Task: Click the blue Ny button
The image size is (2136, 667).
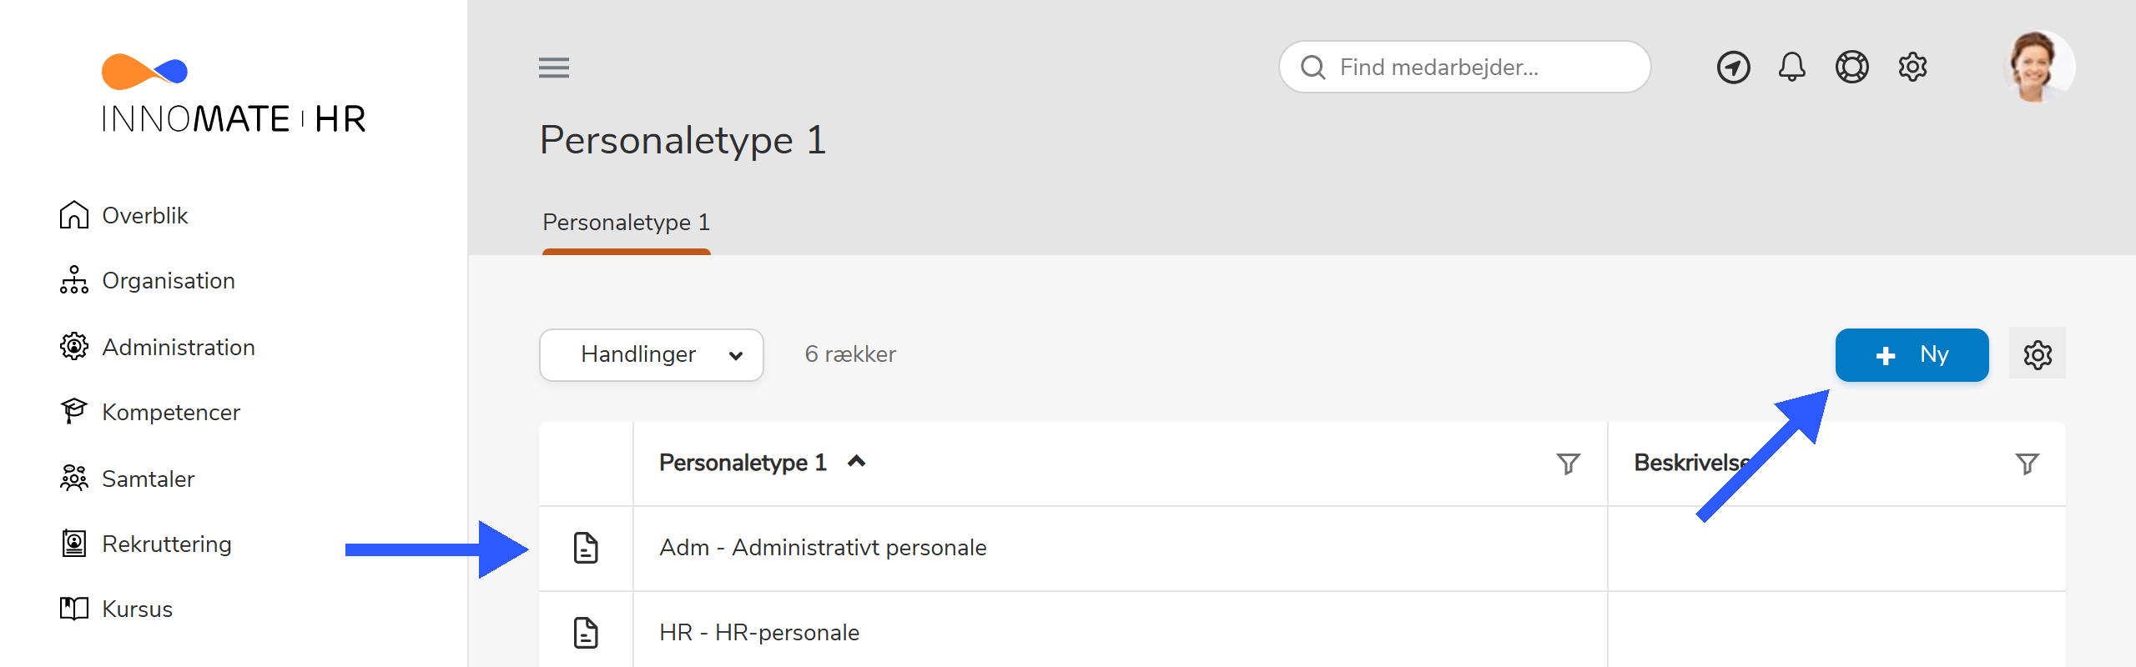Action: click(x=1912, y=354)
